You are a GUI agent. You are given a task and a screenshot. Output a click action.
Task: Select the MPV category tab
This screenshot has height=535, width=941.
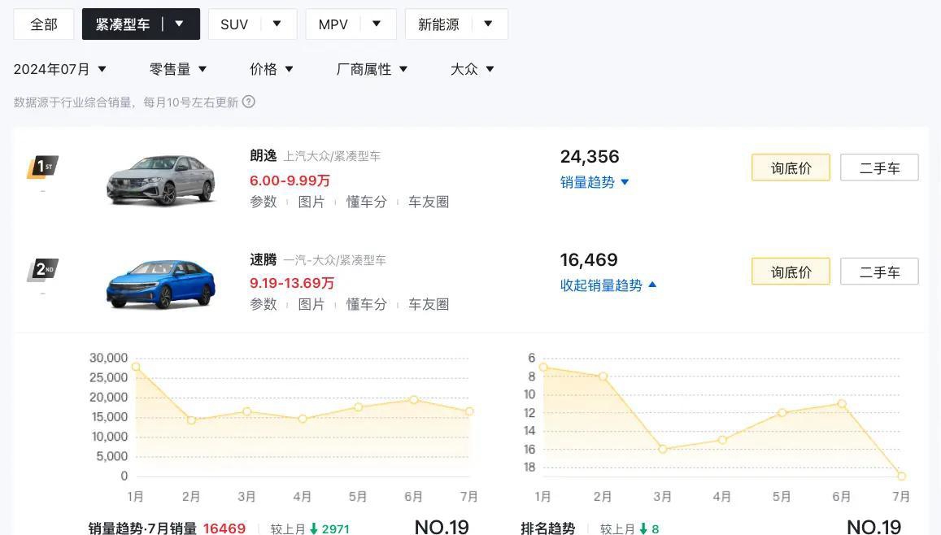point(333,24)
